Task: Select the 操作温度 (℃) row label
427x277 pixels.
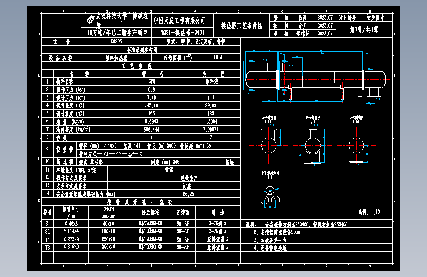Action: 70,105
